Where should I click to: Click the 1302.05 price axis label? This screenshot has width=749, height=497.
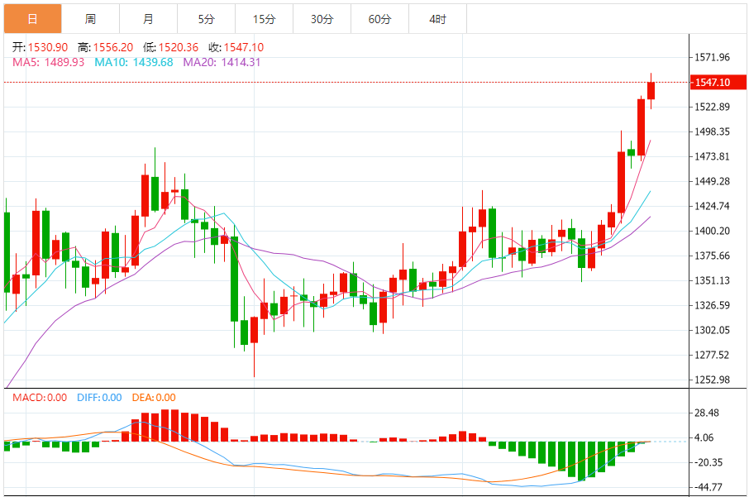pyautogui.click(x=713, y=330)
